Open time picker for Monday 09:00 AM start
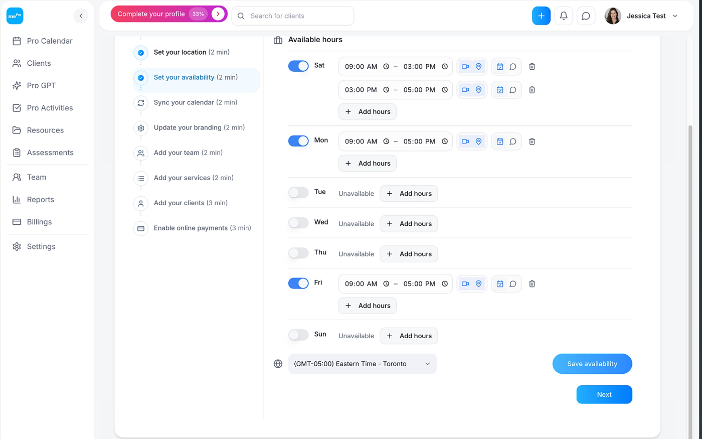This screenshot has width=702, height=439. pos(386,141)
